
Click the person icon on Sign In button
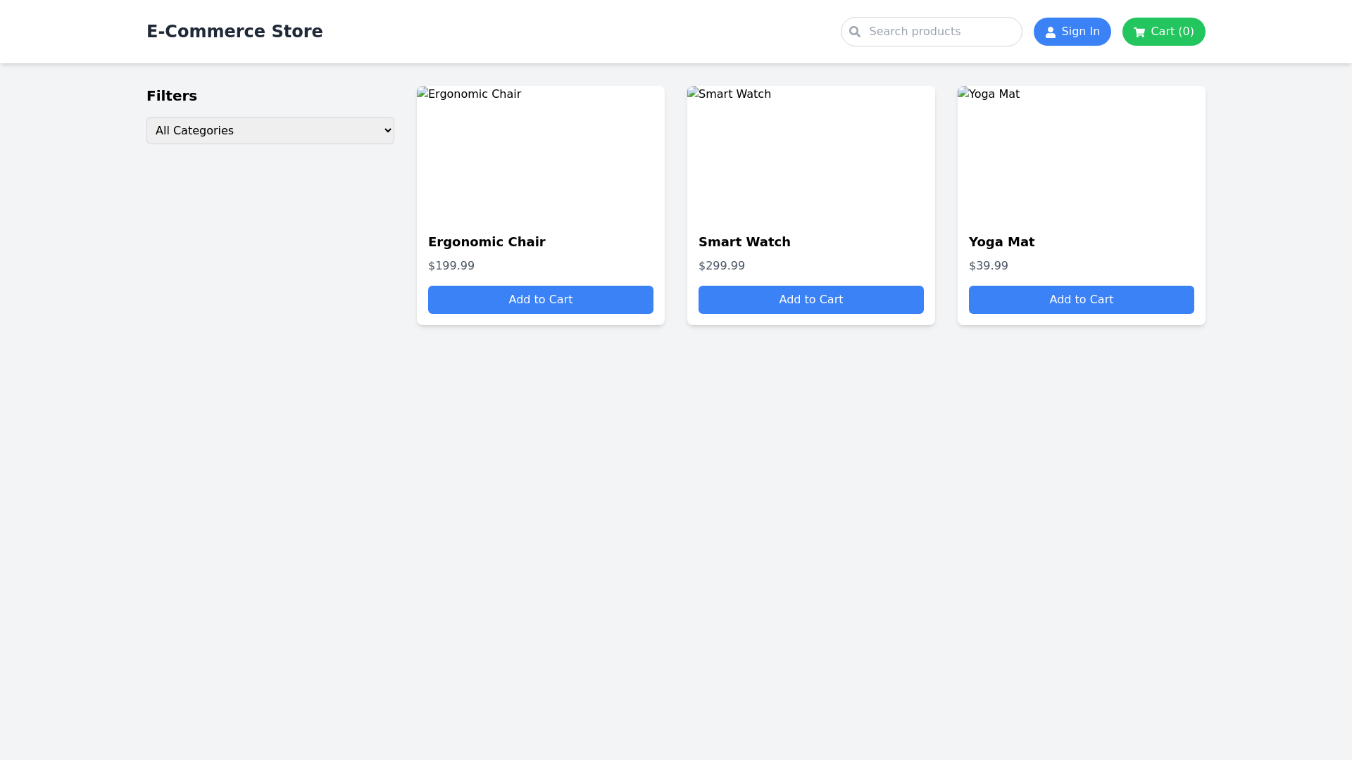tap(1051, 32)
